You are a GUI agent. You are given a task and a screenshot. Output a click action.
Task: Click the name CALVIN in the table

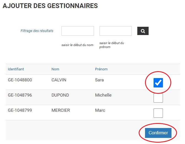coord(59,80)
